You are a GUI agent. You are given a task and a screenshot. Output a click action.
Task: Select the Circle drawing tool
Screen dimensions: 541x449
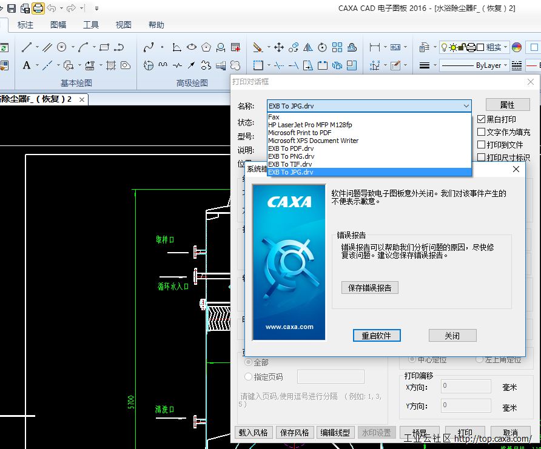62,47
